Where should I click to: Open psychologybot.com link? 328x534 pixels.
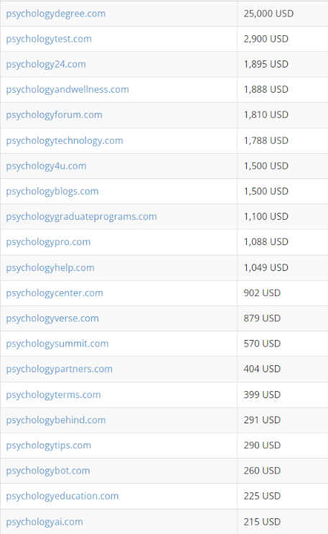pyautogui.click(x=48, y=471)
